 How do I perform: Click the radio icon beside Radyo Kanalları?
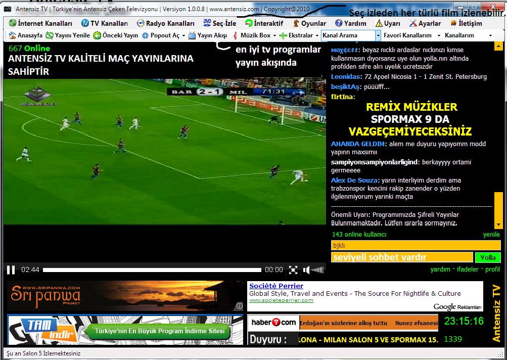tap(141, 23)
